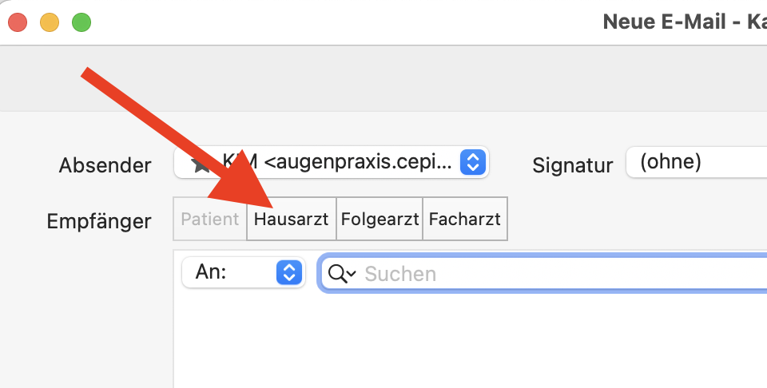This screenshot has height=388, width=767.
Task: Maximize the window with green button
Action: coord(81,22)
